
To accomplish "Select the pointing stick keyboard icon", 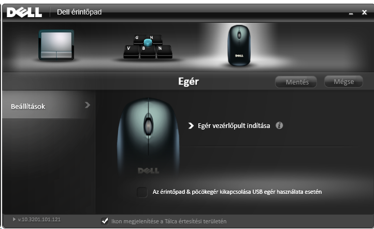I will click(x=148, y=47).
